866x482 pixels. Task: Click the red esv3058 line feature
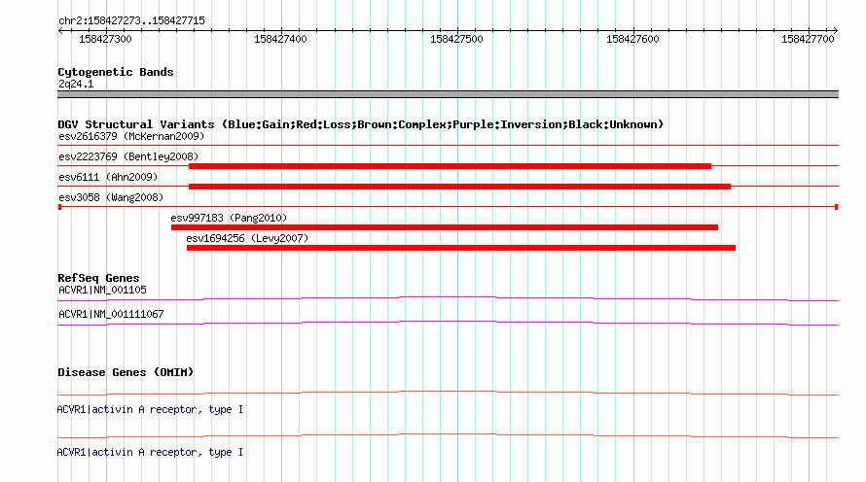tap(448, 207)
